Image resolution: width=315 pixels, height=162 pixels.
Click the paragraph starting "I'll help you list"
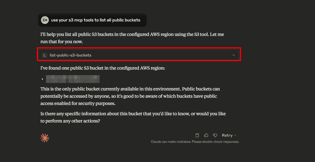(132, 38)
